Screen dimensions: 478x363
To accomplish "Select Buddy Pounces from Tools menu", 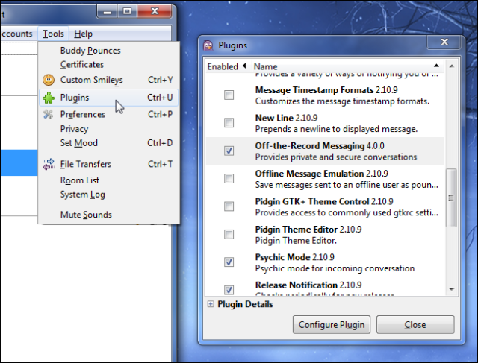I will 90,51.
